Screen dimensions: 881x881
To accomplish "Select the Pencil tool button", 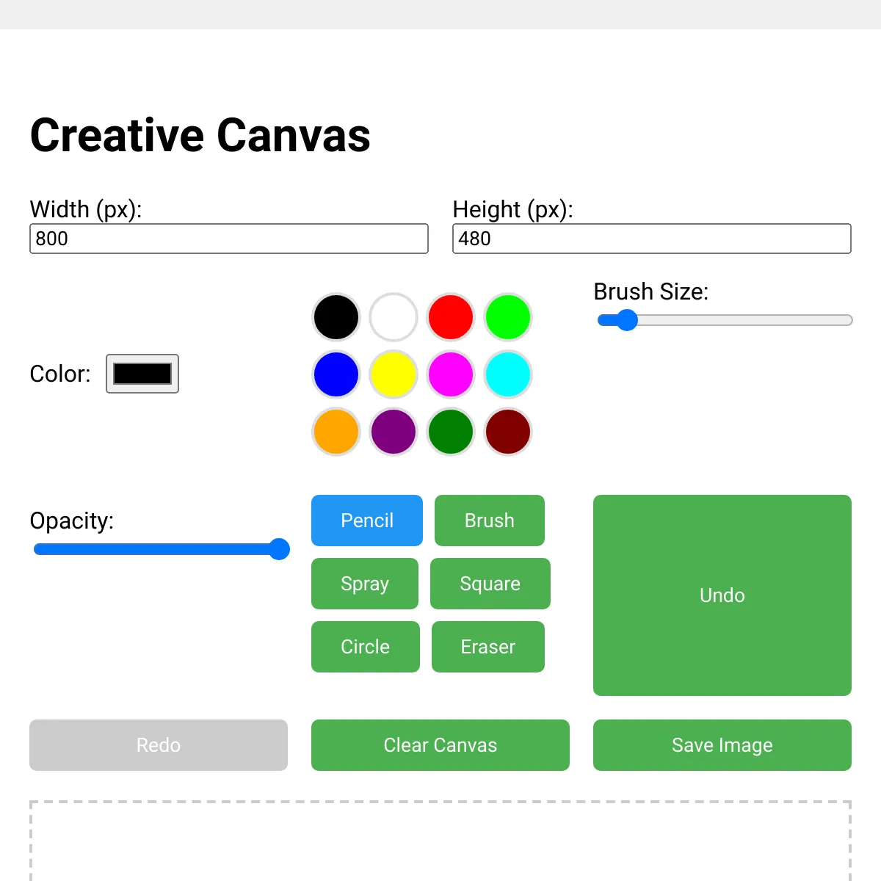I will click(367, 521).
